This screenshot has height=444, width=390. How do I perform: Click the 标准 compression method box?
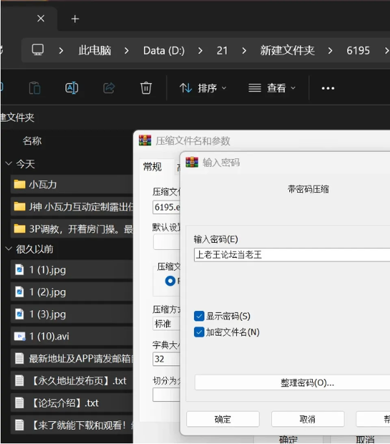coord(167,323)
